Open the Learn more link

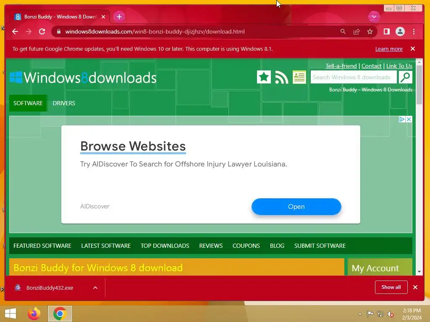[389, 49]
